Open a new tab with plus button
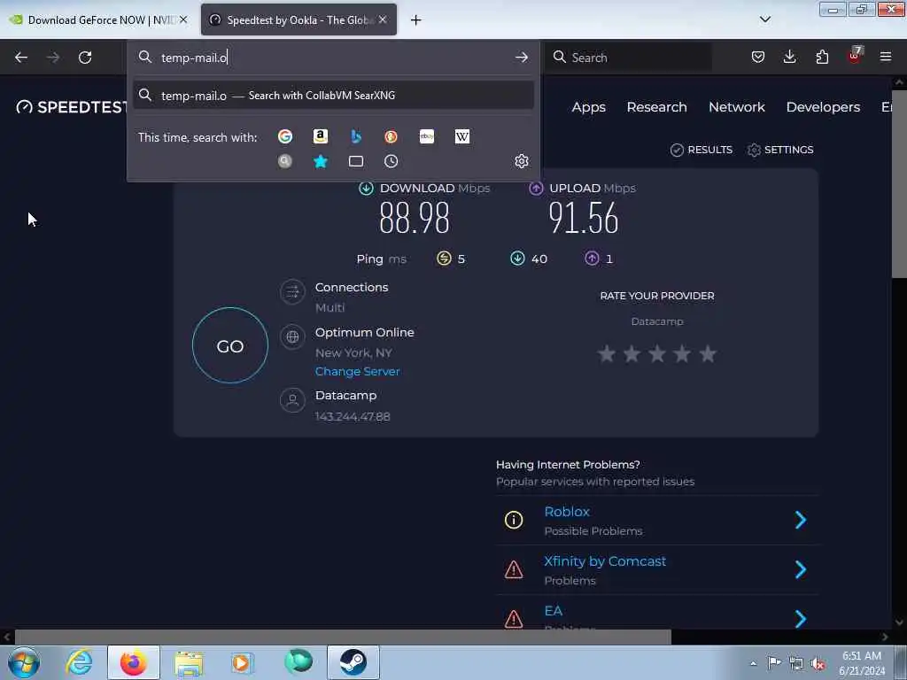Screen dimensions: 907x680 [x=416, y=20]
